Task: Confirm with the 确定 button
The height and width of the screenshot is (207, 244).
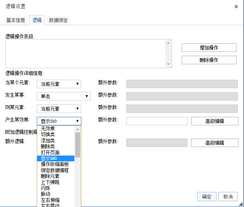Action: pyautogui.click(x=207, y=197)
